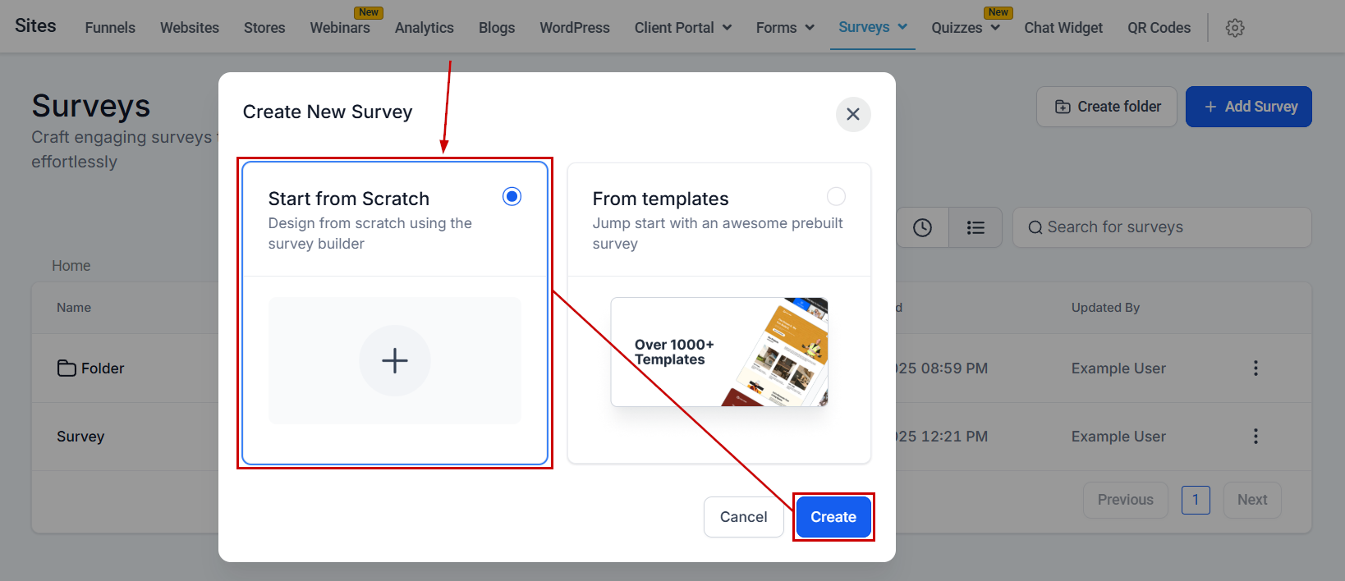
Task: Select From templates radio button
Action: [x=835, y=197]
